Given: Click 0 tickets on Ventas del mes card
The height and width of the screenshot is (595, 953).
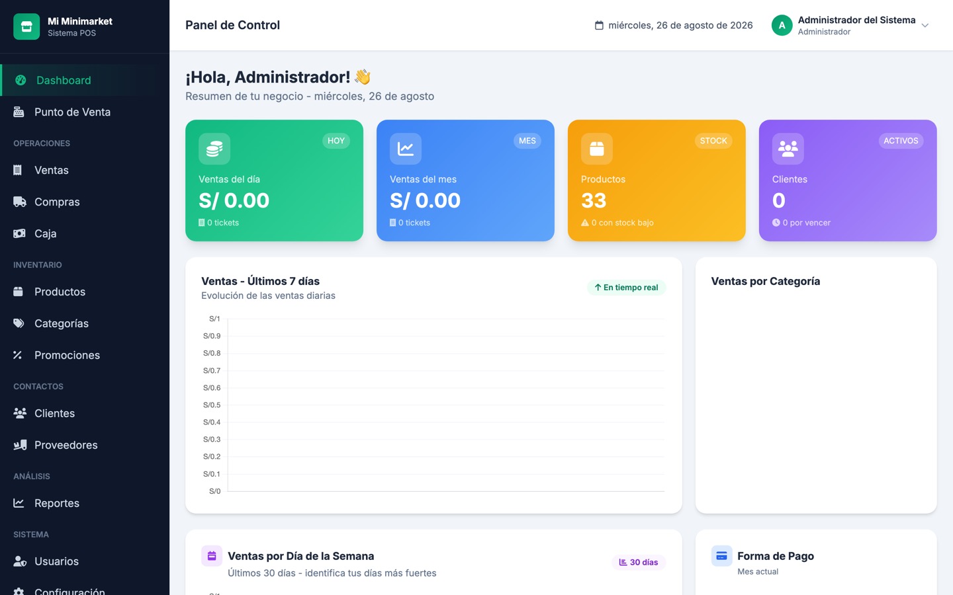Looking at the screenshot, I should click(x=410, y=223).
